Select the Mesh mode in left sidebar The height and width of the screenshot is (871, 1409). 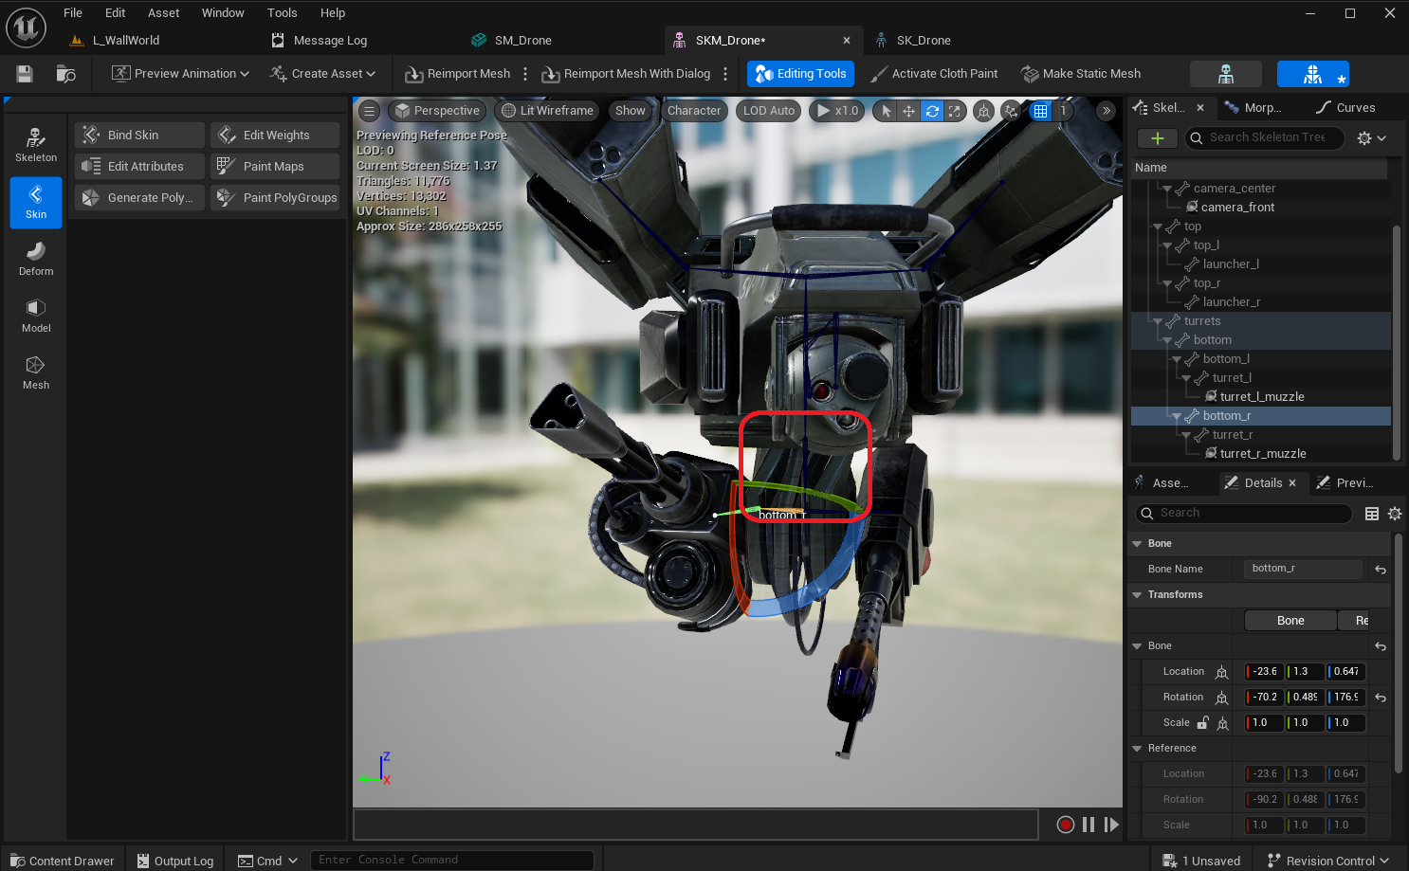(36, 373)
